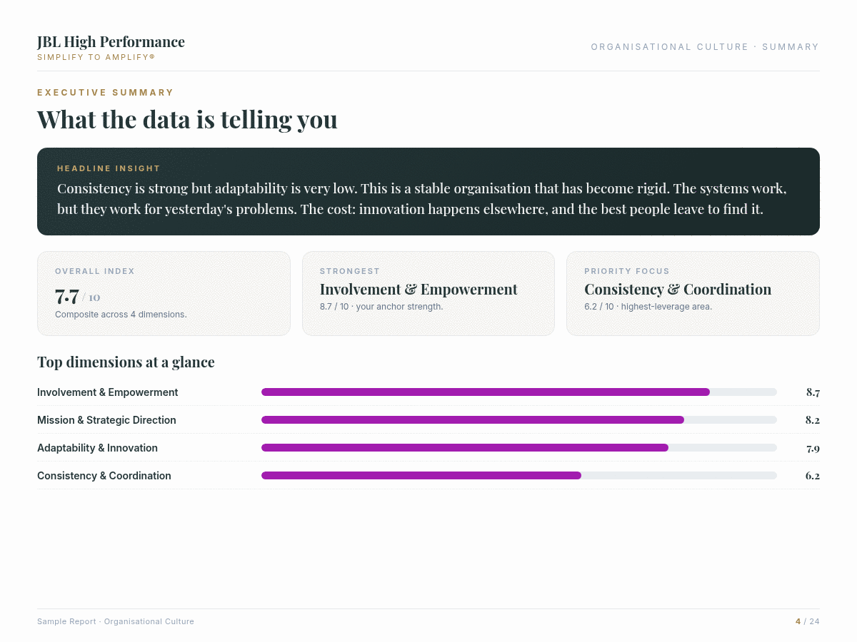
Task: Click the Adaptability & Innovation progress bar
Action: (519, 448)
